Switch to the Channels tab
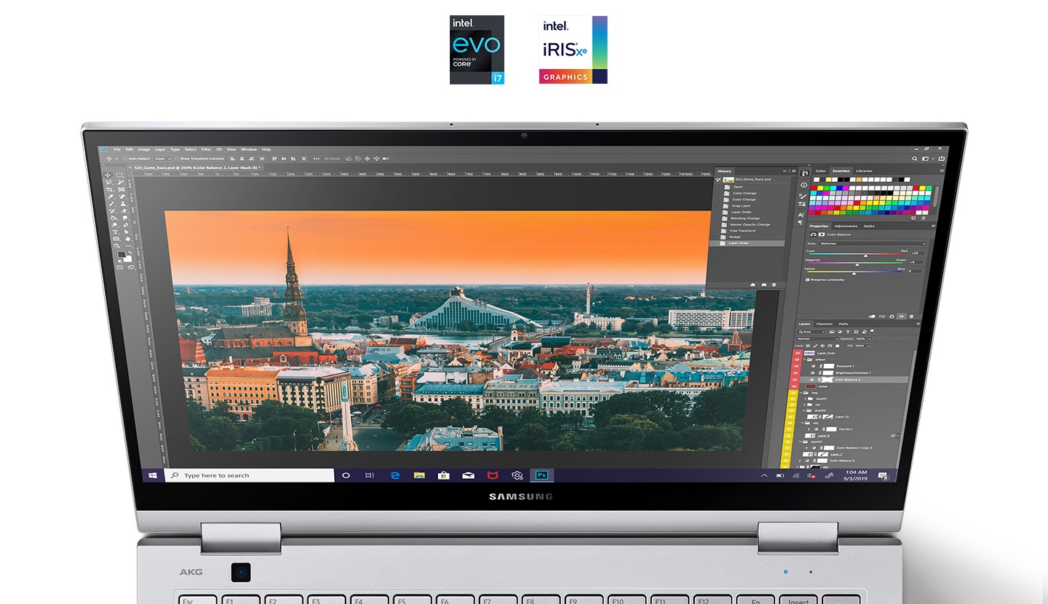This screenshot has width=1048, height=604. pos(824,324)
